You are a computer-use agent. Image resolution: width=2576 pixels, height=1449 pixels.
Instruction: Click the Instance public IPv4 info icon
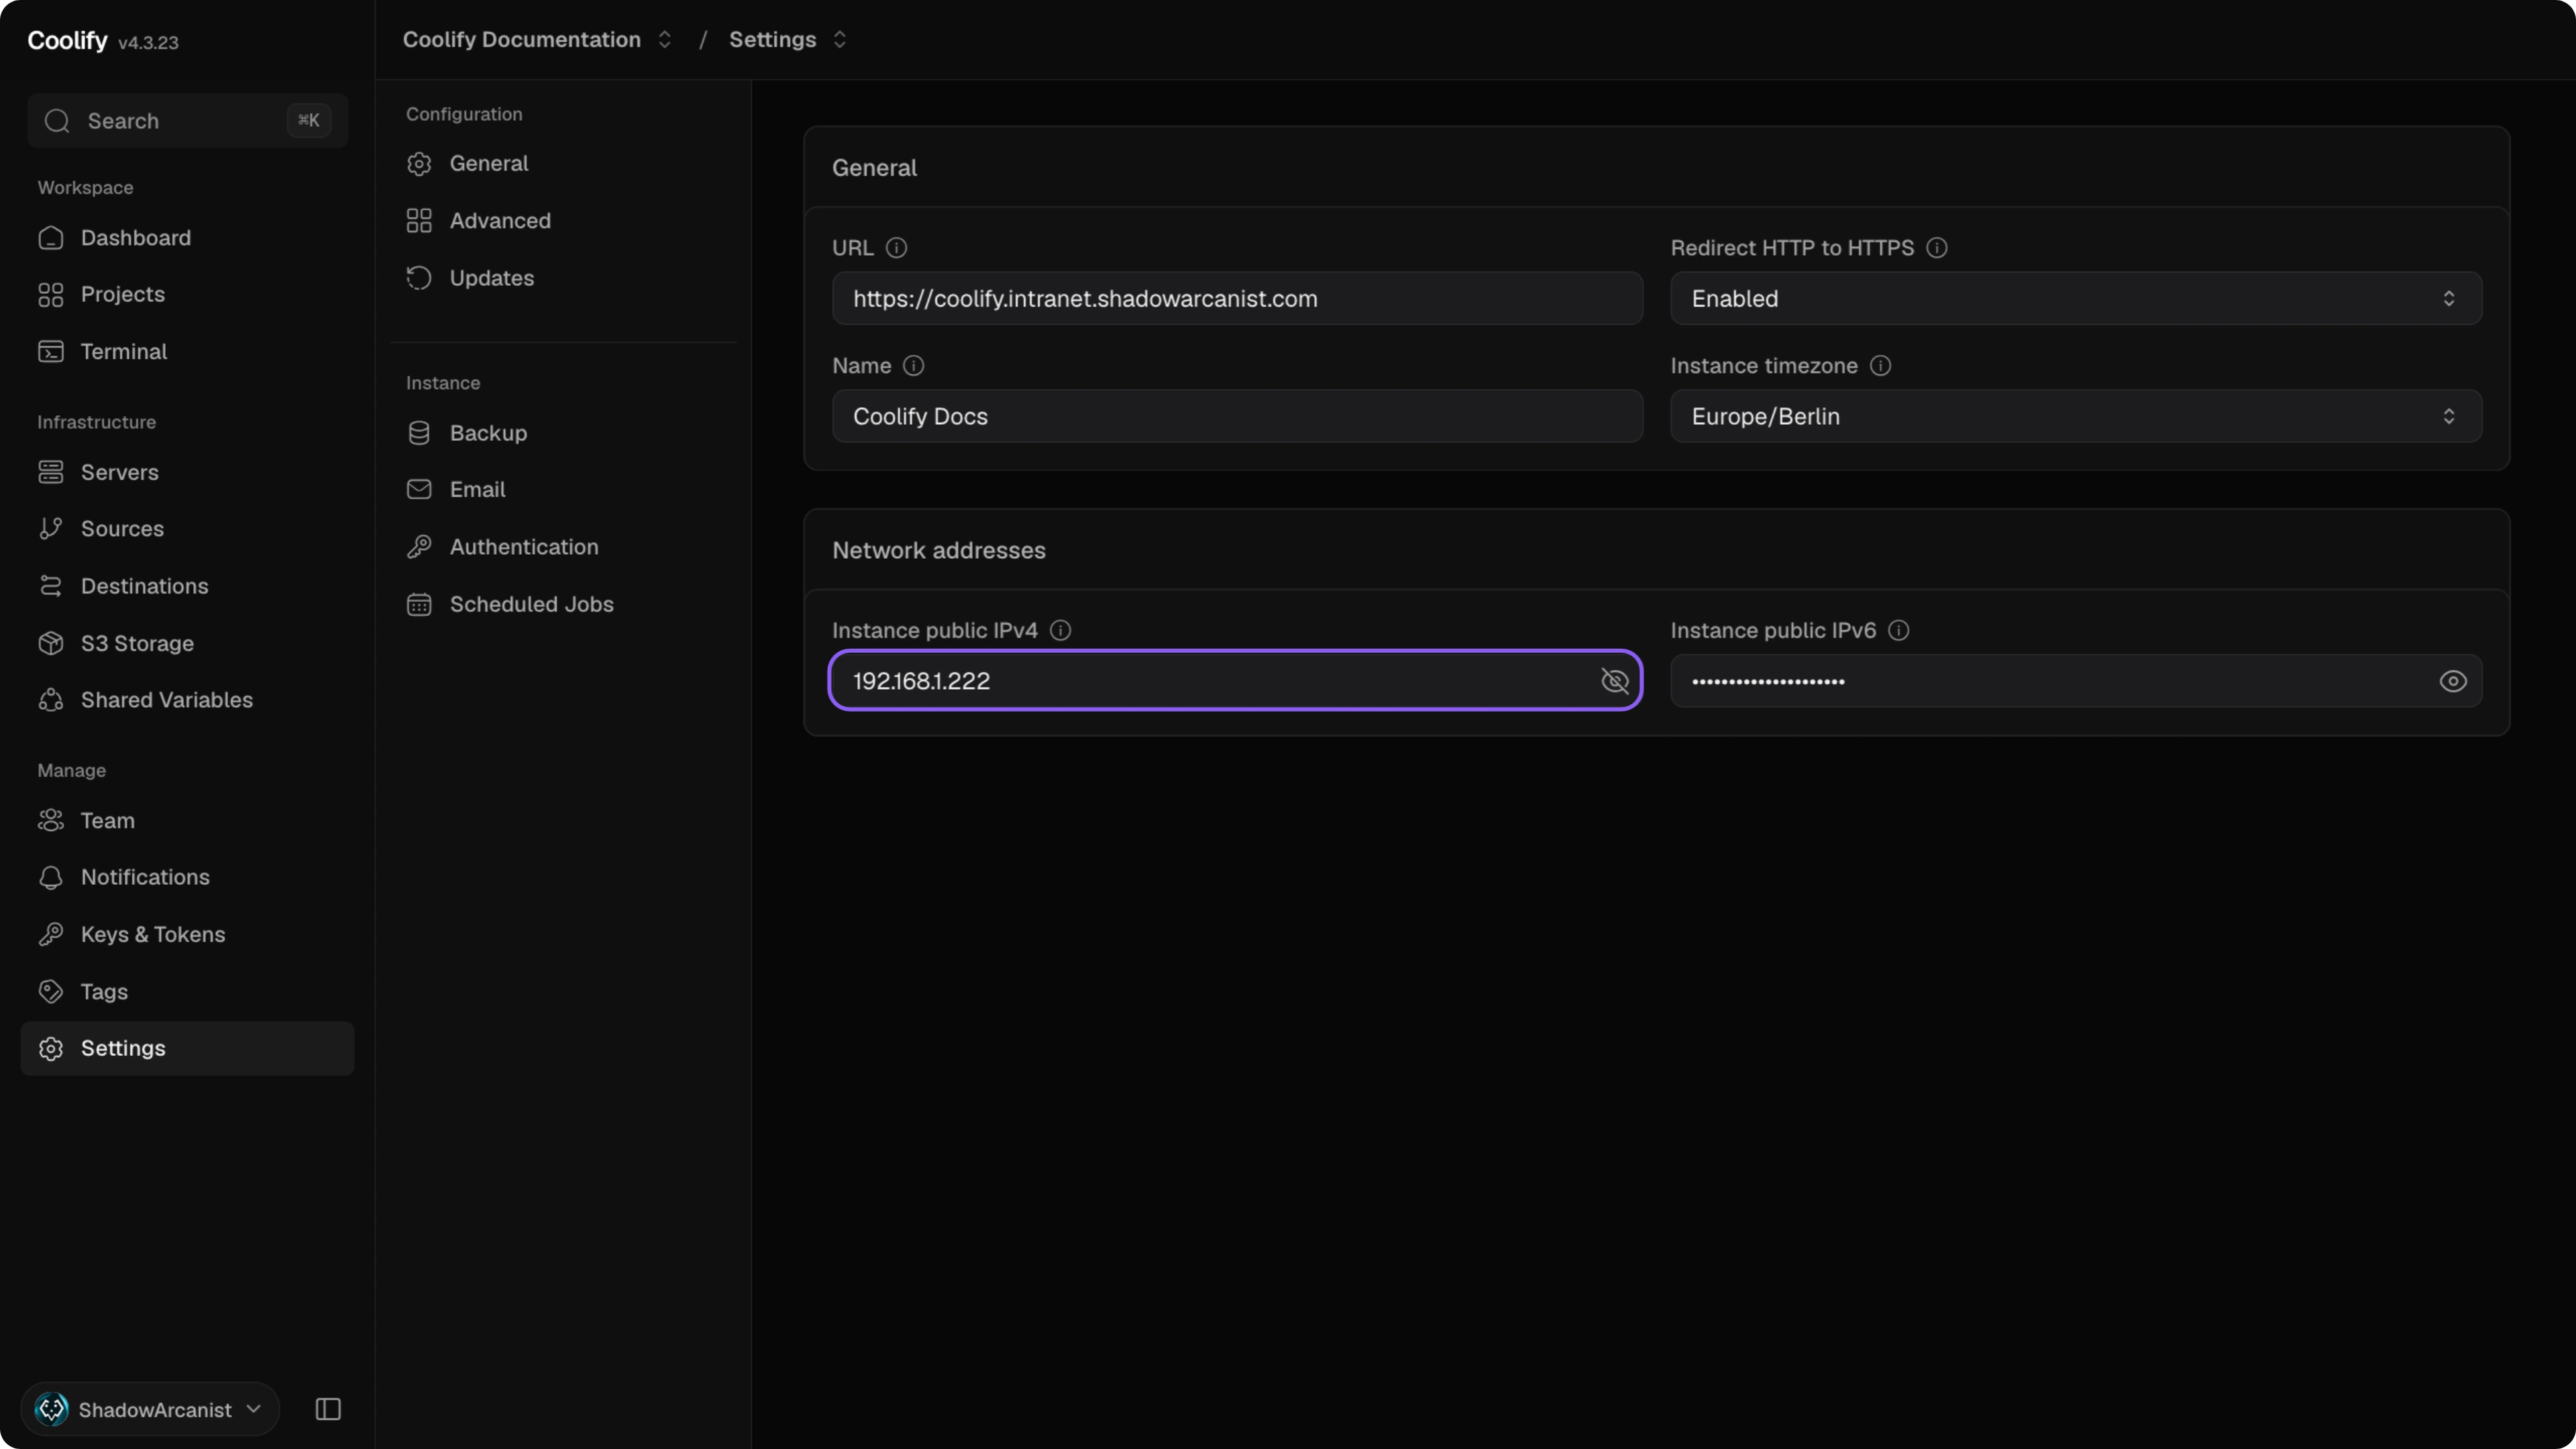(1060, 630)
